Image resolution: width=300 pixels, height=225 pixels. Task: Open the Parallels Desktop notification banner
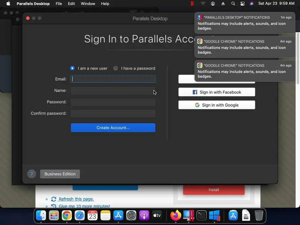[245, 23]
